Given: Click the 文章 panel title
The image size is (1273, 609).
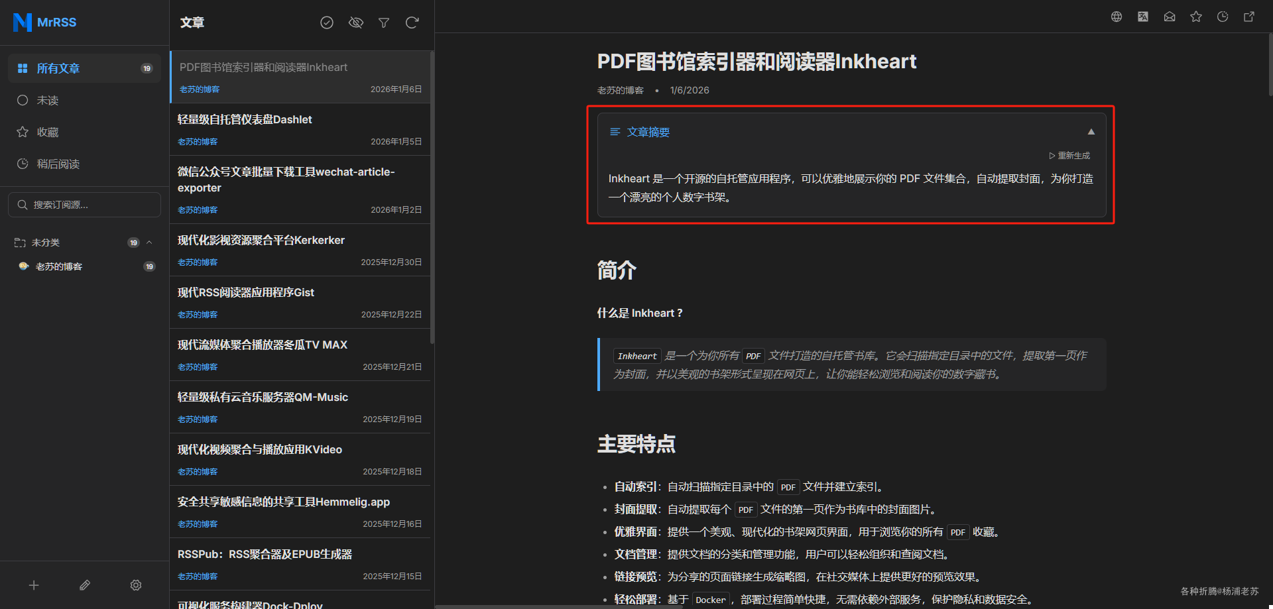Looking at the screenshot, I should pos(192,23).
